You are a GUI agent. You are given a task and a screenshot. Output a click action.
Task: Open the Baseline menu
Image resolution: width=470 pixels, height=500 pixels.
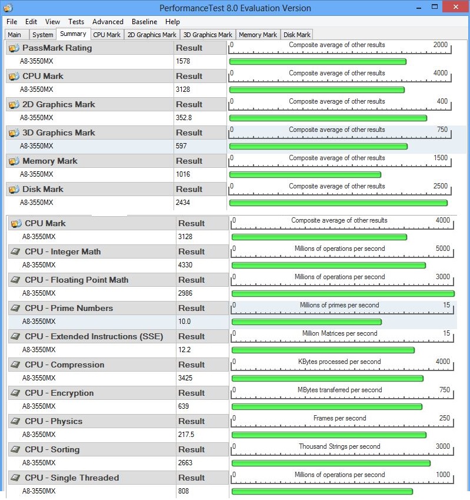(145, 22)
